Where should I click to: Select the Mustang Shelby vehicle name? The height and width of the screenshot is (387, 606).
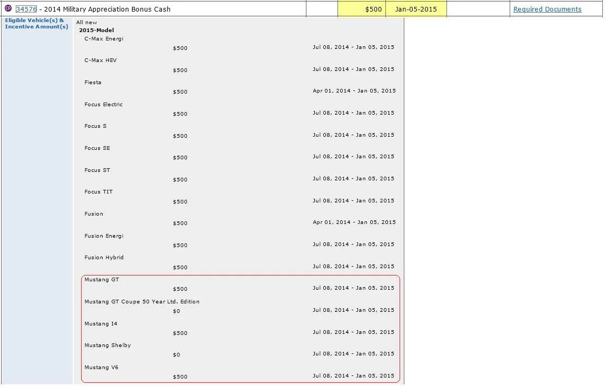[x=108, y=345]
